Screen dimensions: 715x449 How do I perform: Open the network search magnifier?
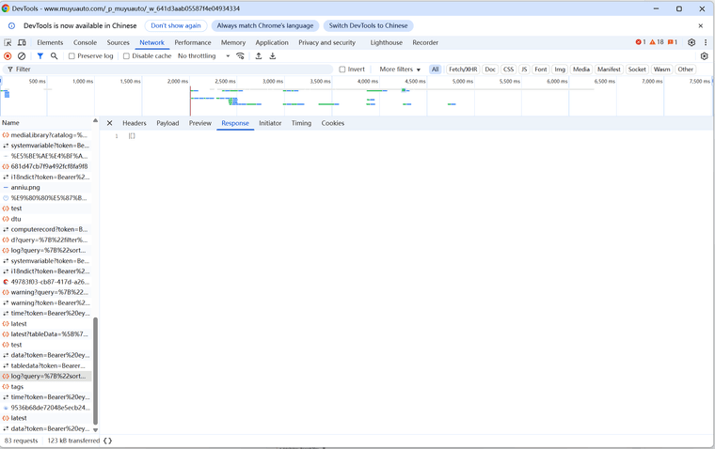[54, 56]
